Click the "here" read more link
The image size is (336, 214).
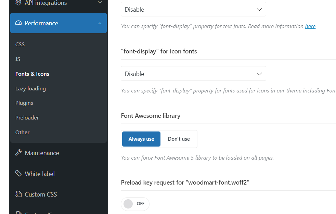click(x=310, y=26)
